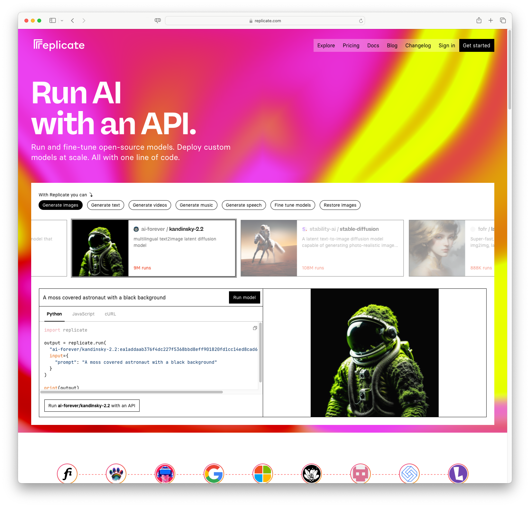Image resolution: width=530 pixels, height=507 pixels.
Task: Click the 9M runs text
Action: point(142,268)
